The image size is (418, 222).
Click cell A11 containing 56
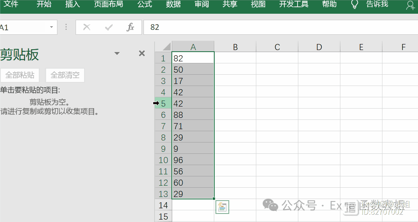[193, 171]
